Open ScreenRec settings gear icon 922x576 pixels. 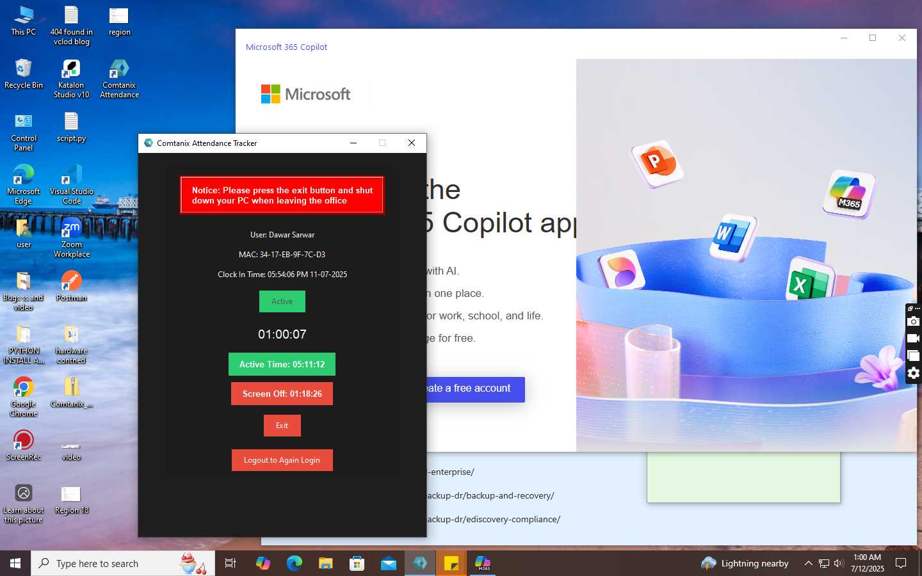(914, 373)
